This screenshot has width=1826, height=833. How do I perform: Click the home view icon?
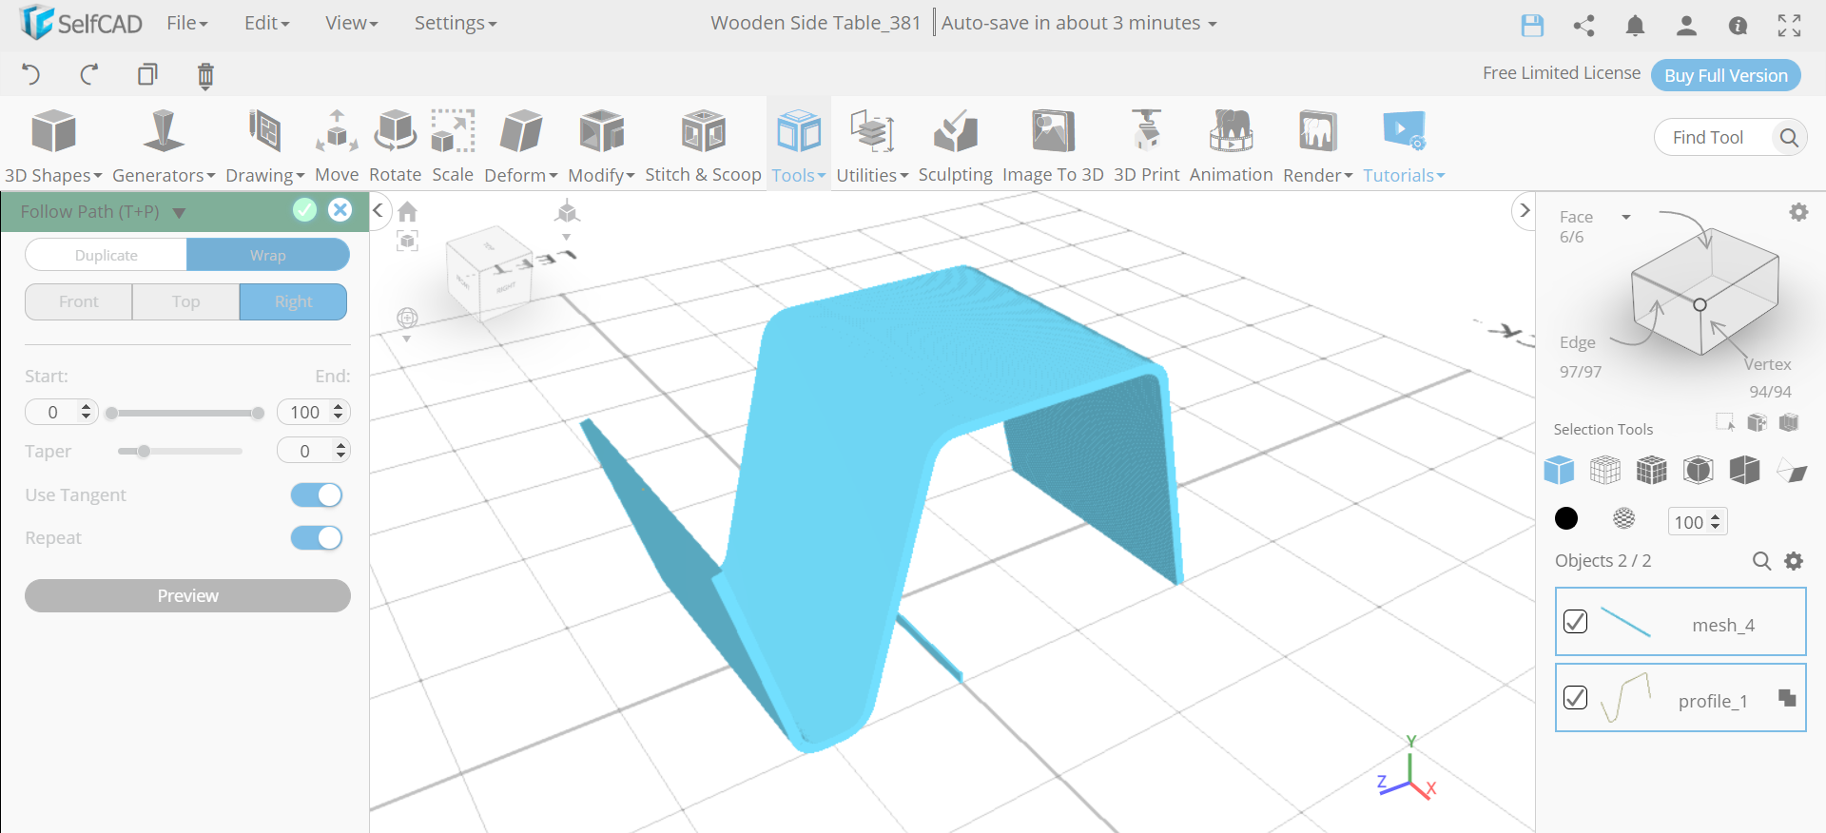(x=408, y=211)
